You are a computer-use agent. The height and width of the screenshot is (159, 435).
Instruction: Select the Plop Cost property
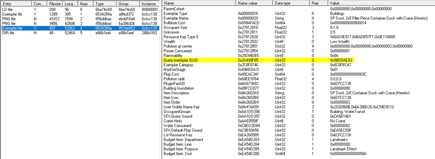pos(298,74)
